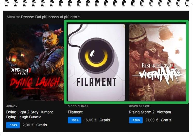Viewport: 193px width, 136px height.
Task: Click the crossed-out 2,39 € price
Action: 28,125
